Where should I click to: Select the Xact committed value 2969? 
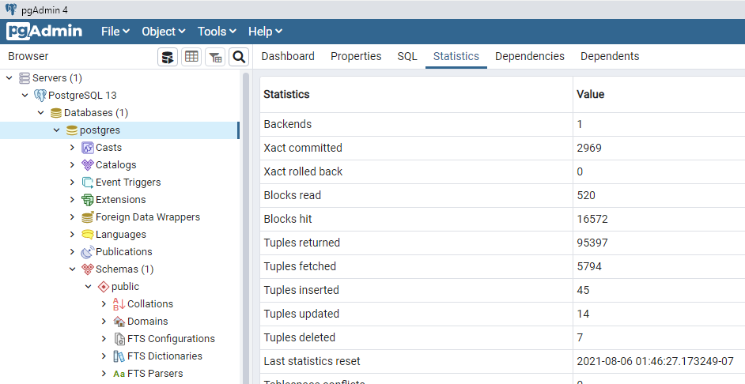click(x=589, y=148)
